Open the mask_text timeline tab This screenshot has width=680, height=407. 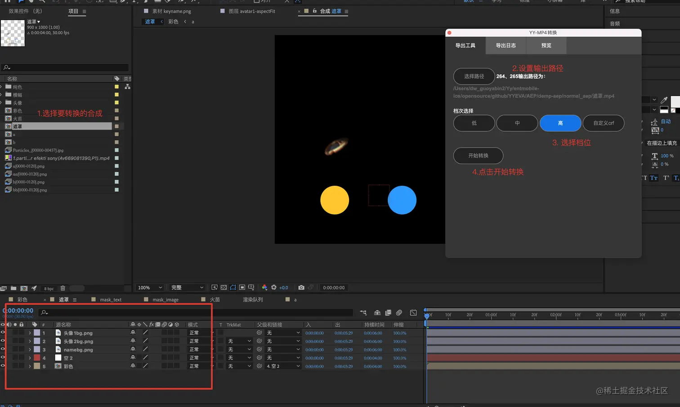tap(111, 300)
